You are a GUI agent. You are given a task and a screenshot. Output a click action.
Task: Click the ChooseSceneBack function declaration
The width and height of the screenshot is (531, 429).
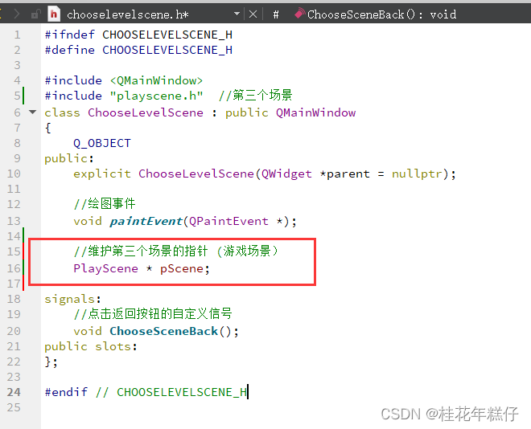(163, 331)
